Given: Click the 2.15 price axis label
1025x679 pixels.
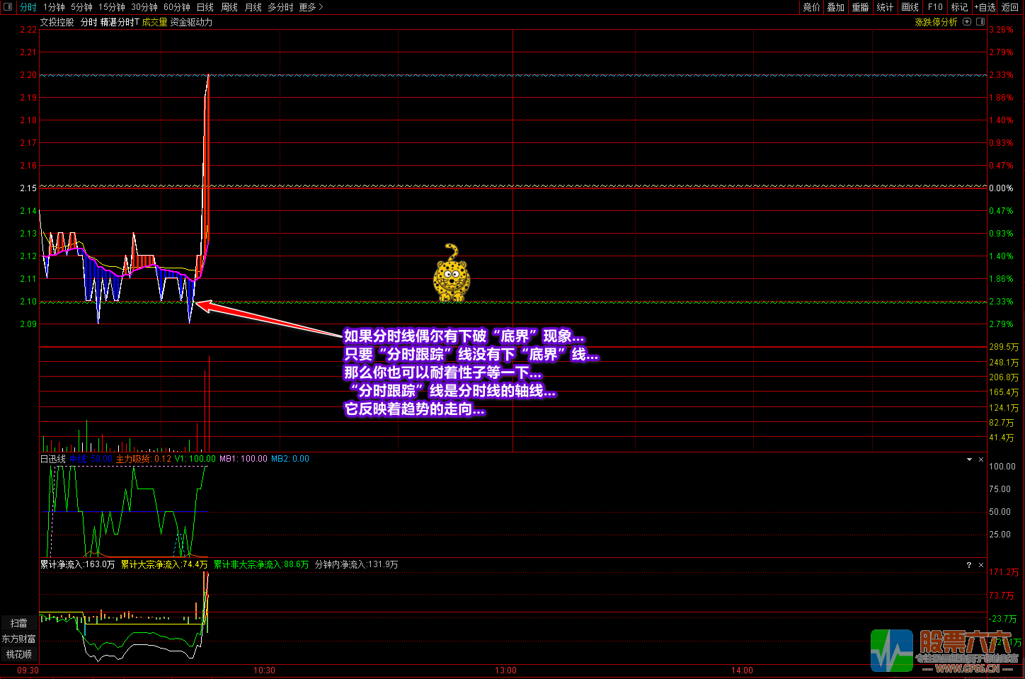Looking at the screenshot, I should tap(28, 188).
